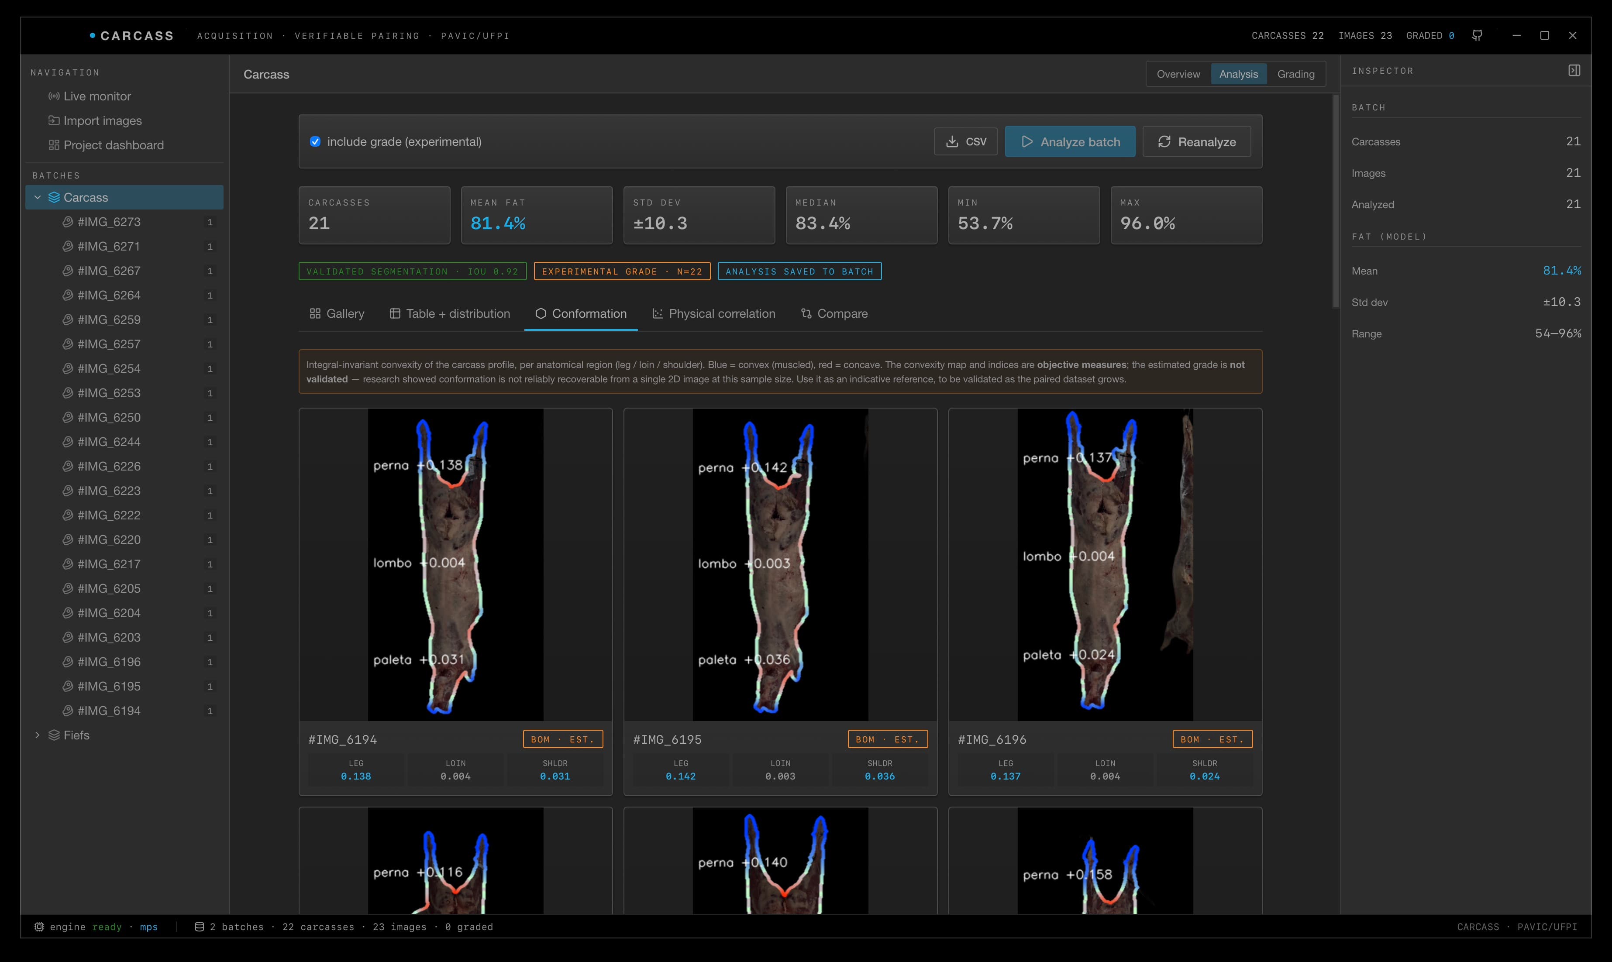The image size is (1612, 962).
Task: Switch to the Overview view
Action: point(1178,74)
